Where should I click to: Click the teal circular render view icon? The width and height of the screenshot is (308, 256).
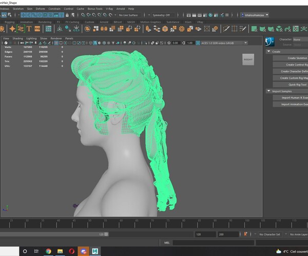coord(210,15)
